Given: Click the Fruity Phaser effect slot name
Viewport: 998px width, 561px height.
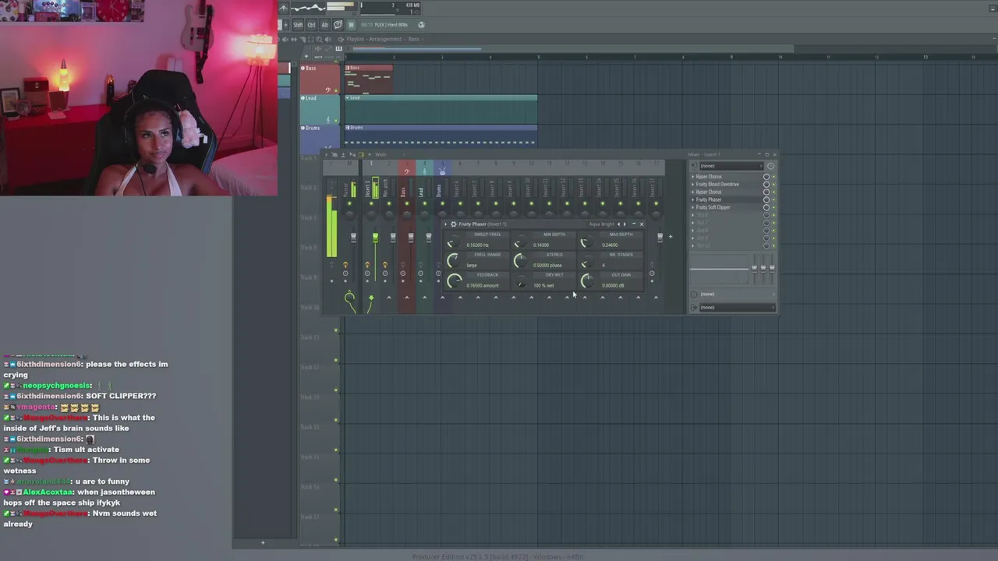Looking at the screenshot, I should tap(709, 199).
